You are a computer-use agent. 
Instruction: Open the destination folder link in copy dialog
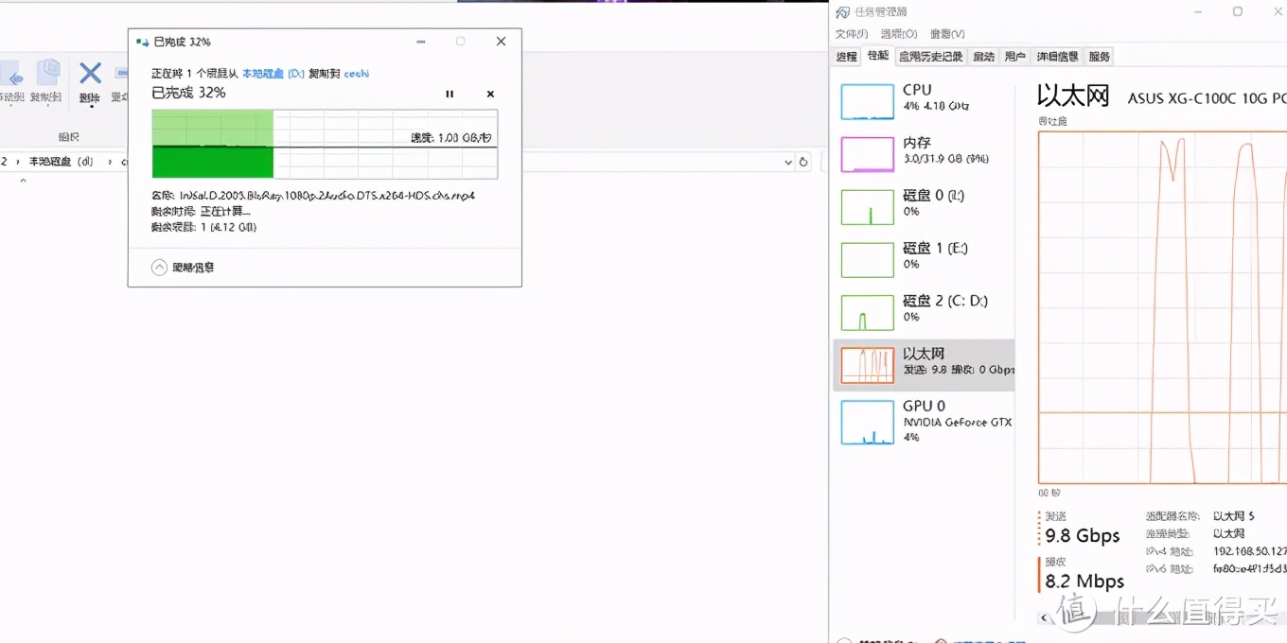click(x=356, y=73)
